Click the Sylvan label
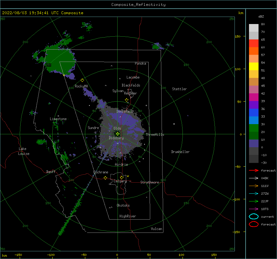This screenshot has height=259, width=277. pyautogui.click(x=118, y=91)
